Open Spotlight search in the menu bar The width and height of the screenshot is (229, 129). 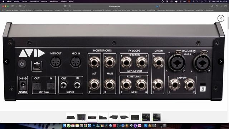206,1
